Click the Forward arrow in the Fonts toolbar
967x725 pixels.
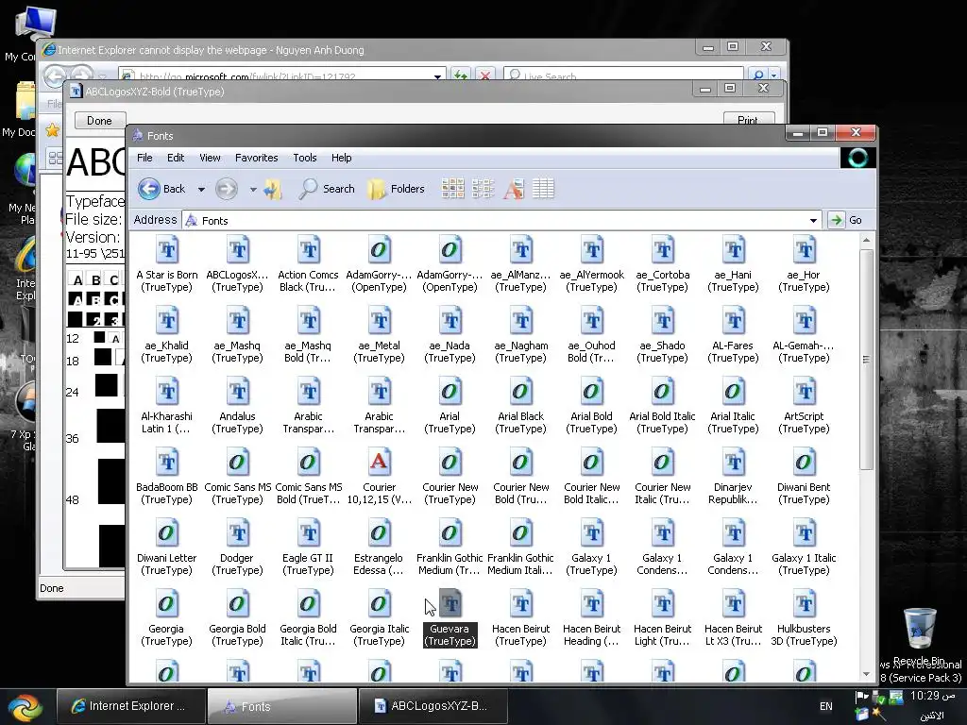click(x=227, y=189)
